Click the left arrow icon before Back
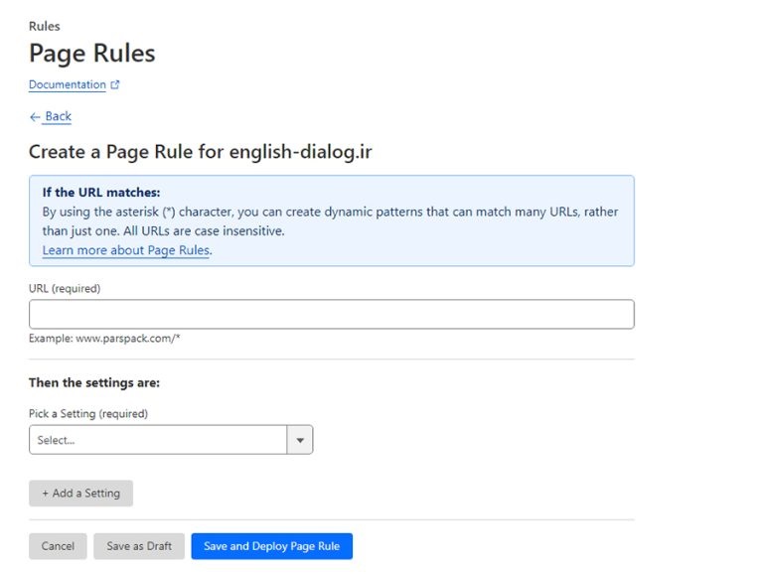The height and width of the screenshot is (574, 763). [x=35, y=117]
